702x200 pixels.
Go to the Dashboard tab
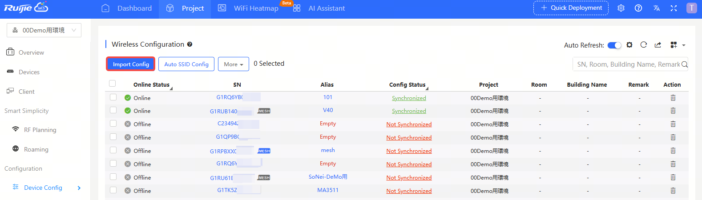pos(127,8)
